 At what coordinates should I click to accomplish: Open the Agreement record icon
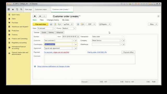76,48
